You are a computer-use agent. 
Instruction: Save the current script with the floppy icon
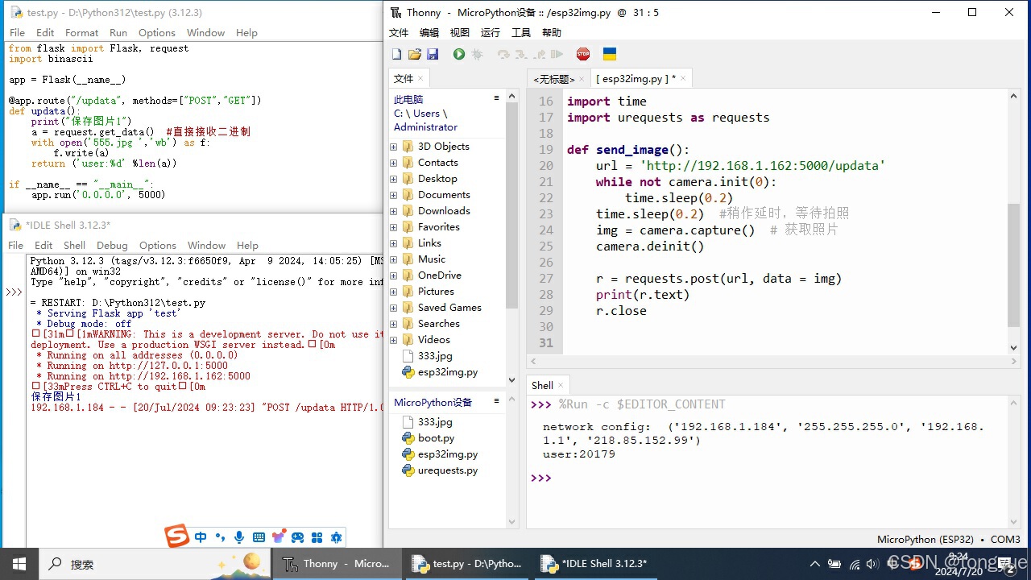(433, 54)
